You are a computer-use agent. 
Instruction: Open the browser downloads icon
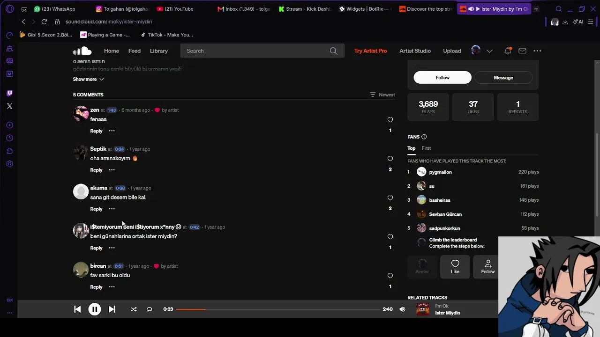565,22
